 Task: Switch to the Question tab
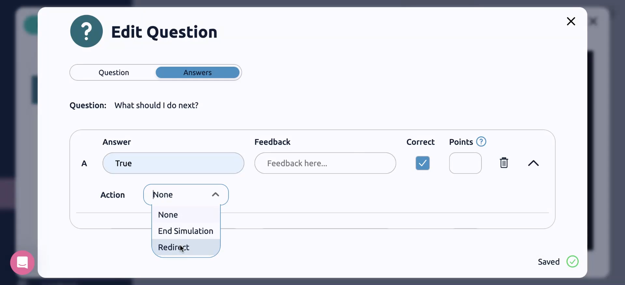click(x=114, y=73)
